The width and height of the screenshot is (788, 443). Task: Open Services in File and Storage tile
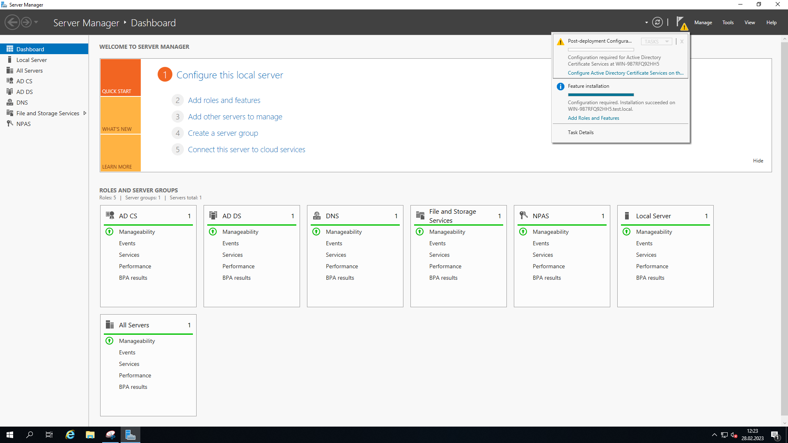pos(440,255)
